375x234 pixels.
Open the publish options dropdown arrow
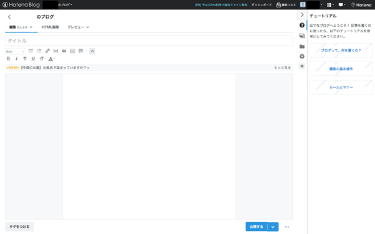(273, 227)
